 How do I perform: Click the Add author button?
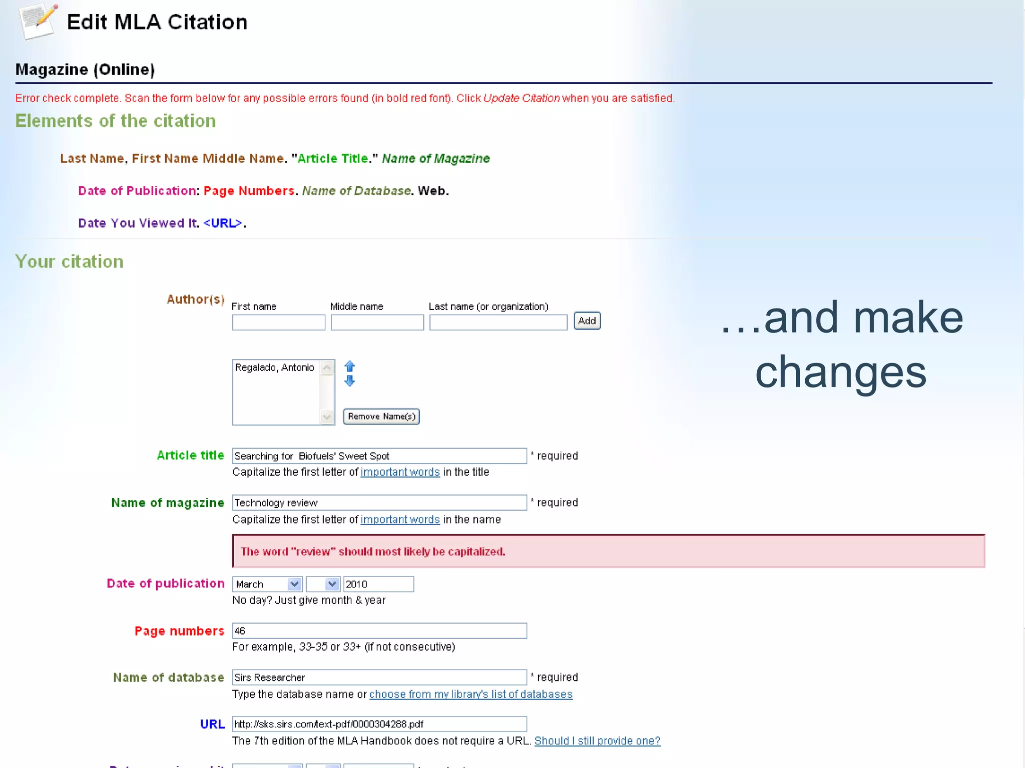(587, 320)
